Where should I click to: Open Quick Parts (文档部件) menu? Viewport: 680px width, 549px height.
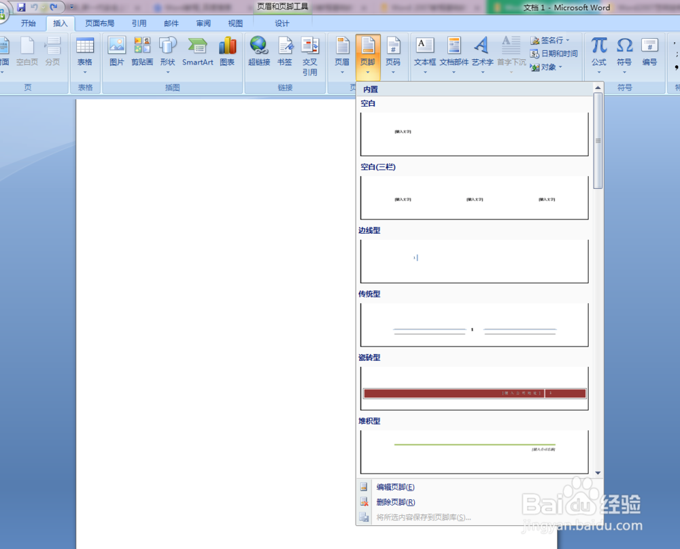point(454,56)
